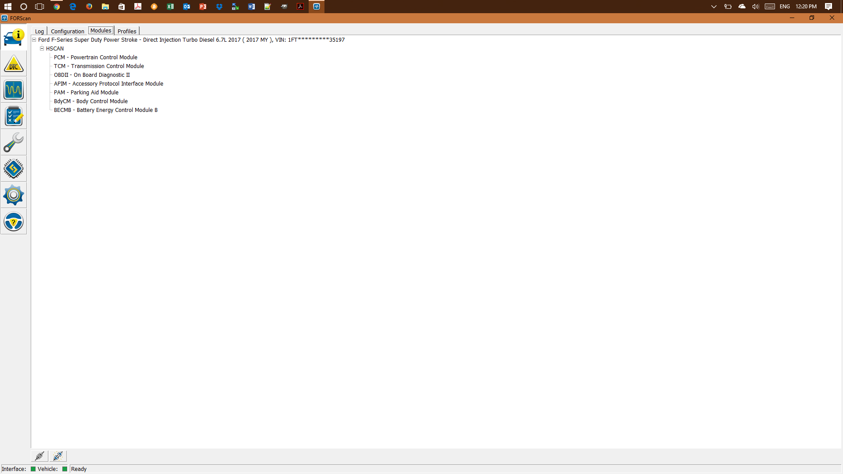843x474 pixels.
Task: Click the connection test plug icon
Action: (58, 456)
